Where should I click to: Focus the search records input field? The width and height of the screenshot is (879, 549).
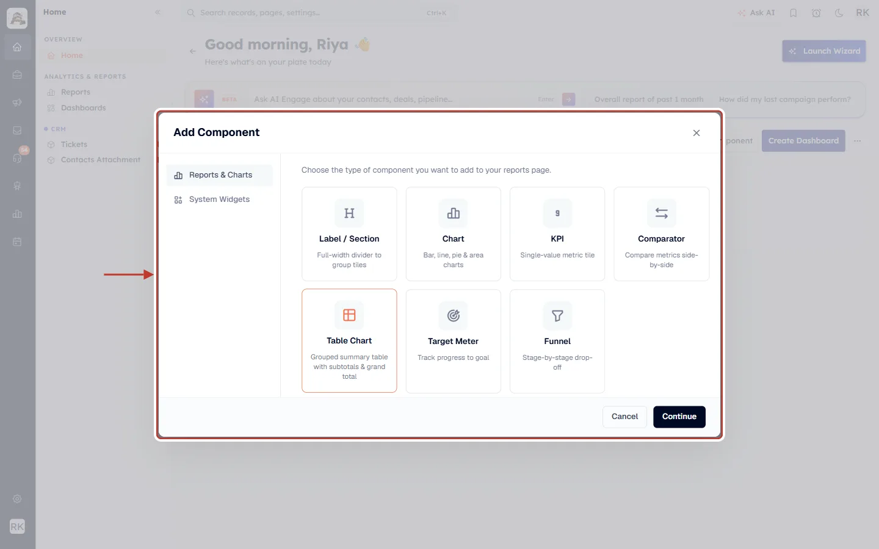pyautogui.click(x=317, y=13)
